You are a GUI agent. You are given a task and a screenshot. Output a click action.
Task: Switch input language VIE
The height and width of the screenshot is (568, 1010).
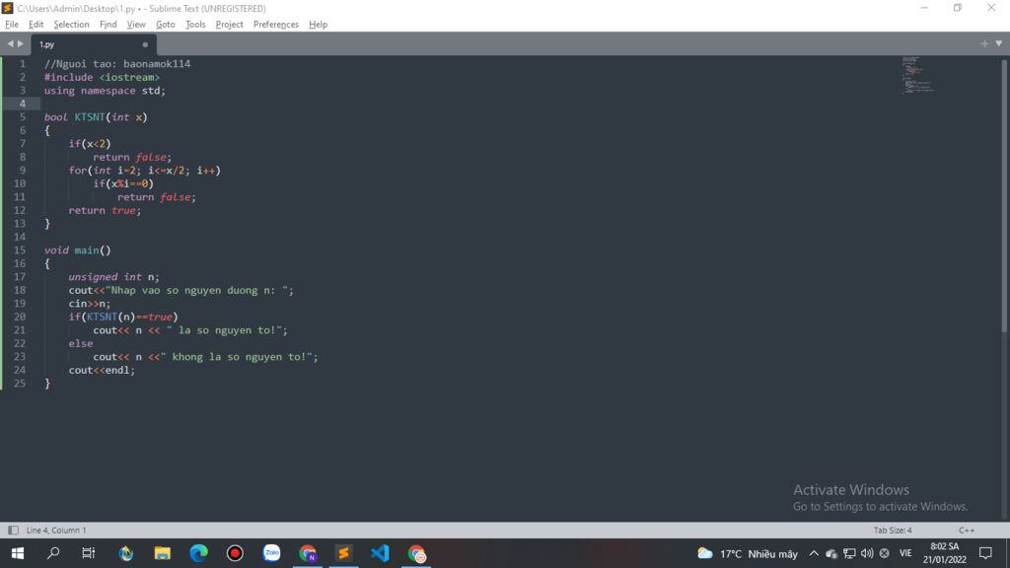(x=905, y=553)
